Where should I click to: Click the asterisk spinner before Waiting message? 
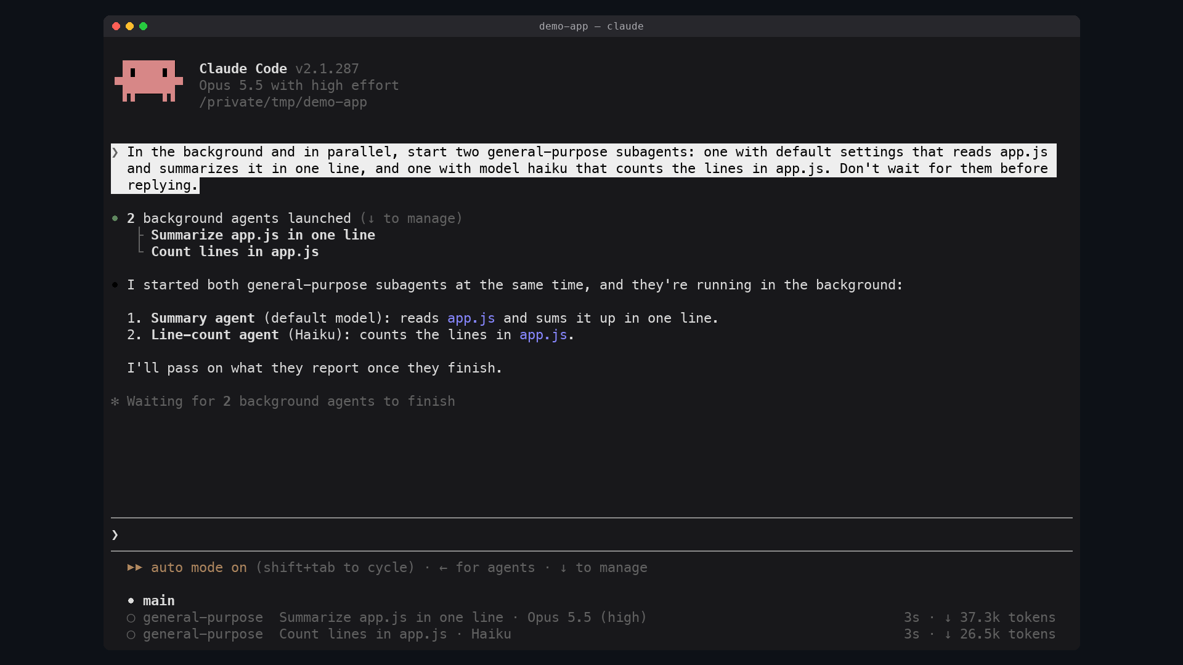click(115, 401)
